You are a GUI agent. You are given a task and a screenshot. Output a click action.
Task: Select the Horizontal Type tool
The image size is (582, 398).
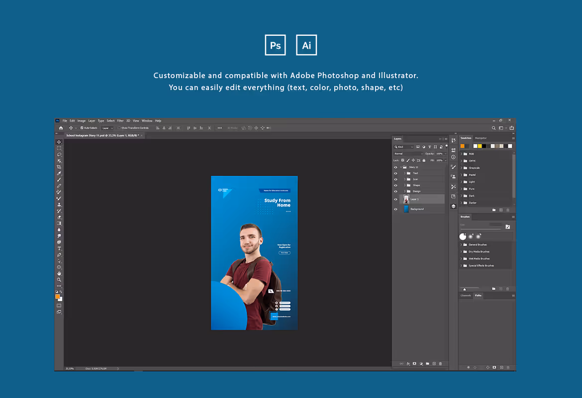(x=59, y=248)
